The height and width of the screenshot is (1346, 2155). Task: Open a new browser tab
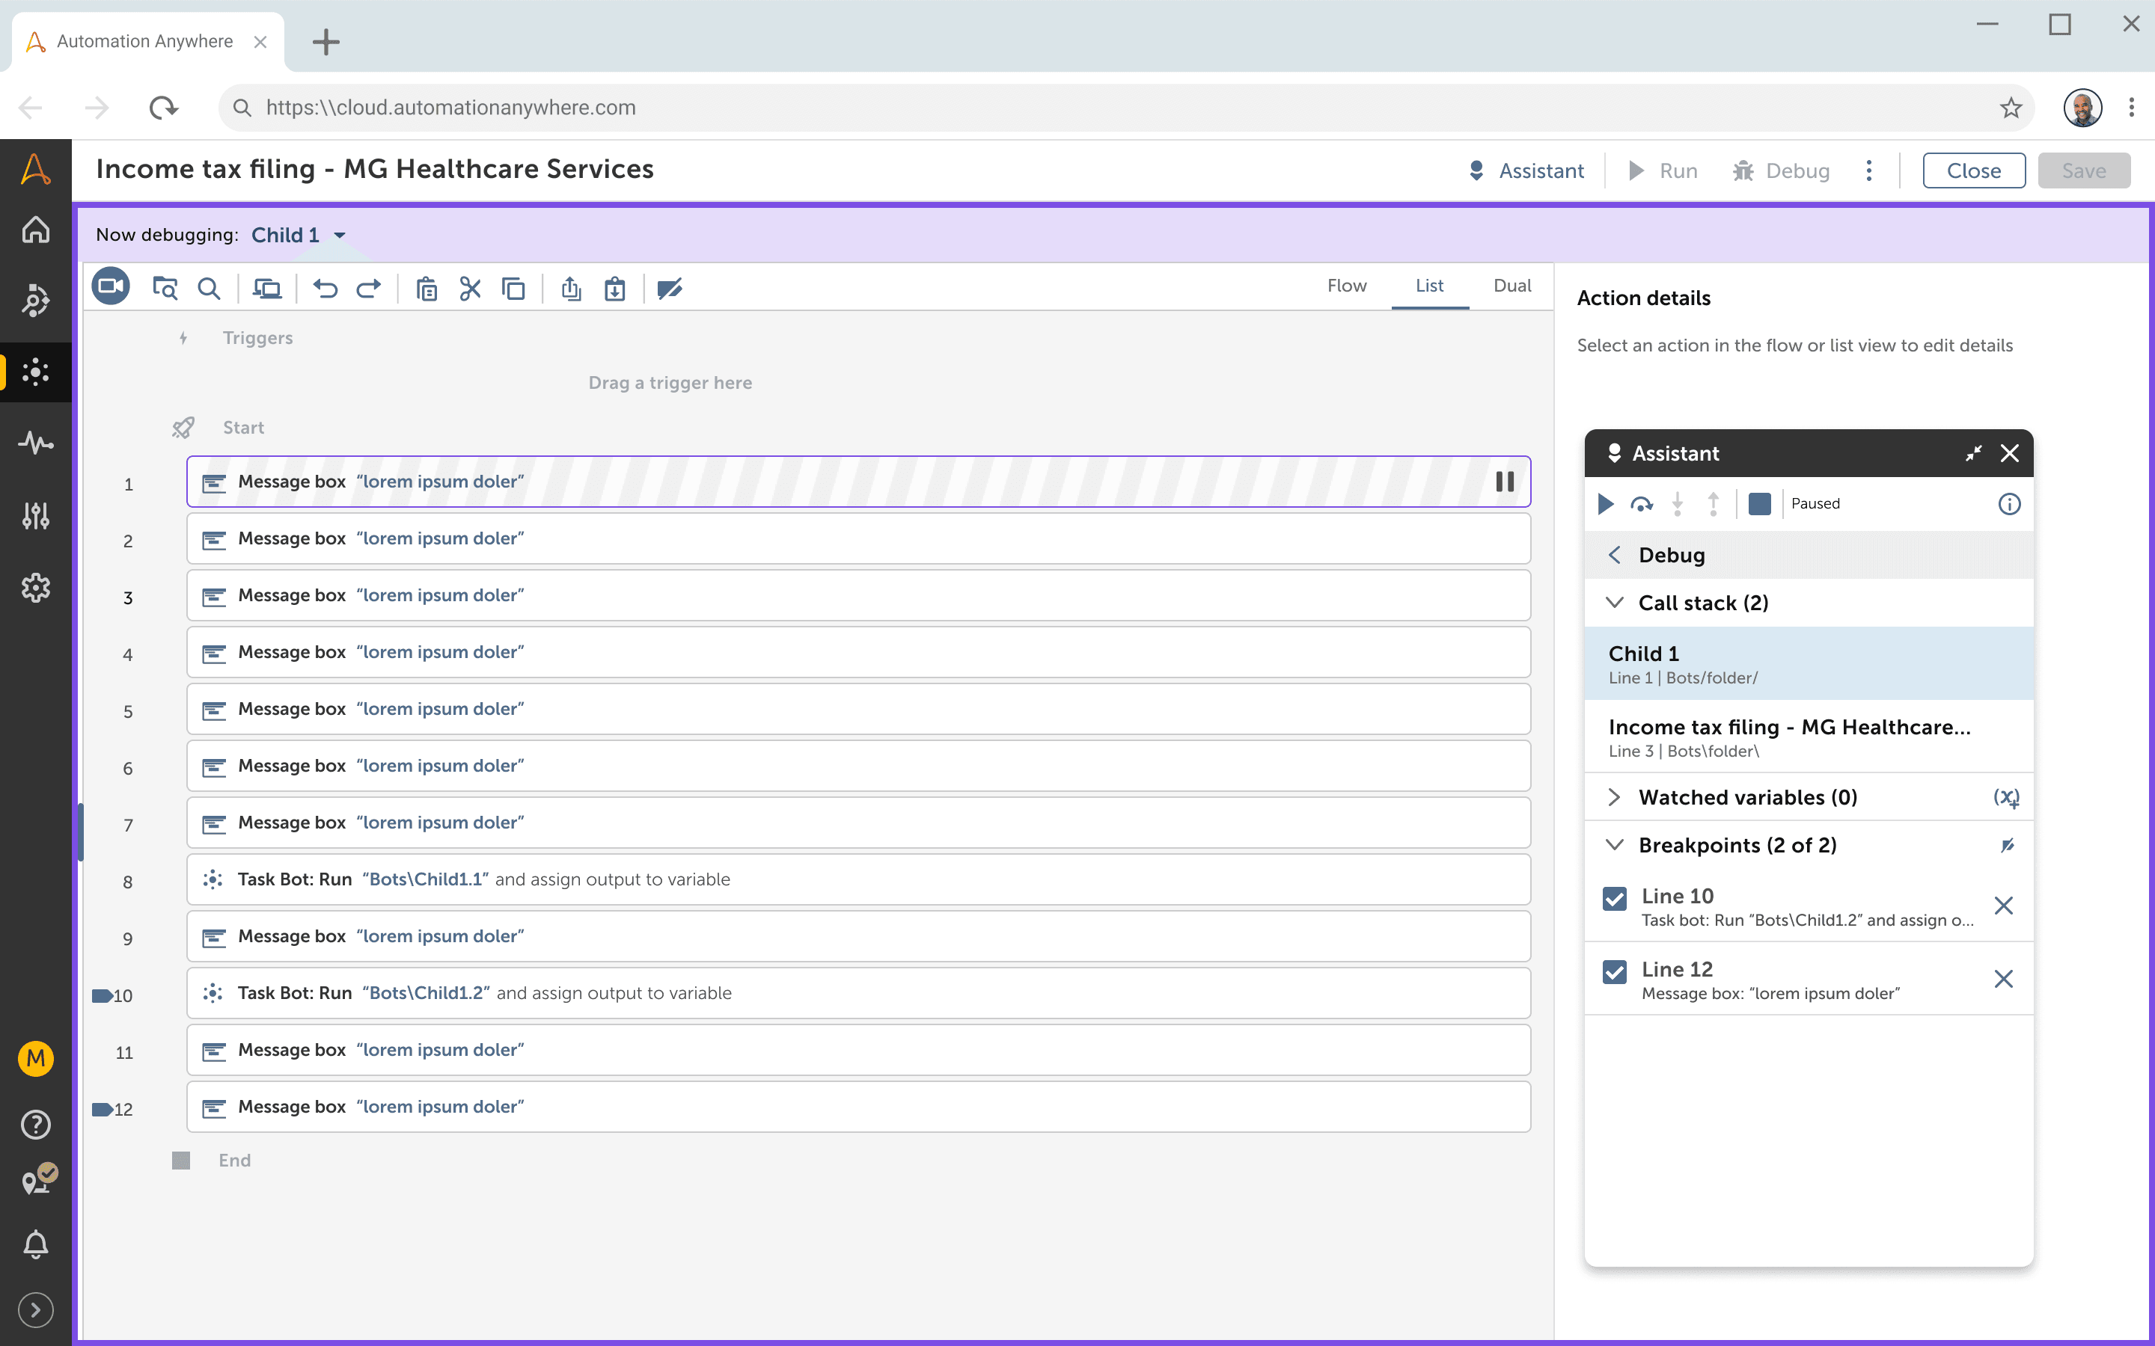[x=326, y=41]
